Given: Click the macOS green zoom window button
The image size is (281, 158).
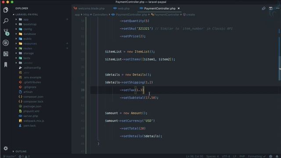Looking at the screenshot, I should pyautogui.click(x=12, y=2).
